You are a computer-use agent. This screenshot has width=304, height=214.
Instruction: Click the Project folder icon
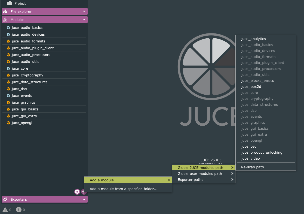pos(9,3)
